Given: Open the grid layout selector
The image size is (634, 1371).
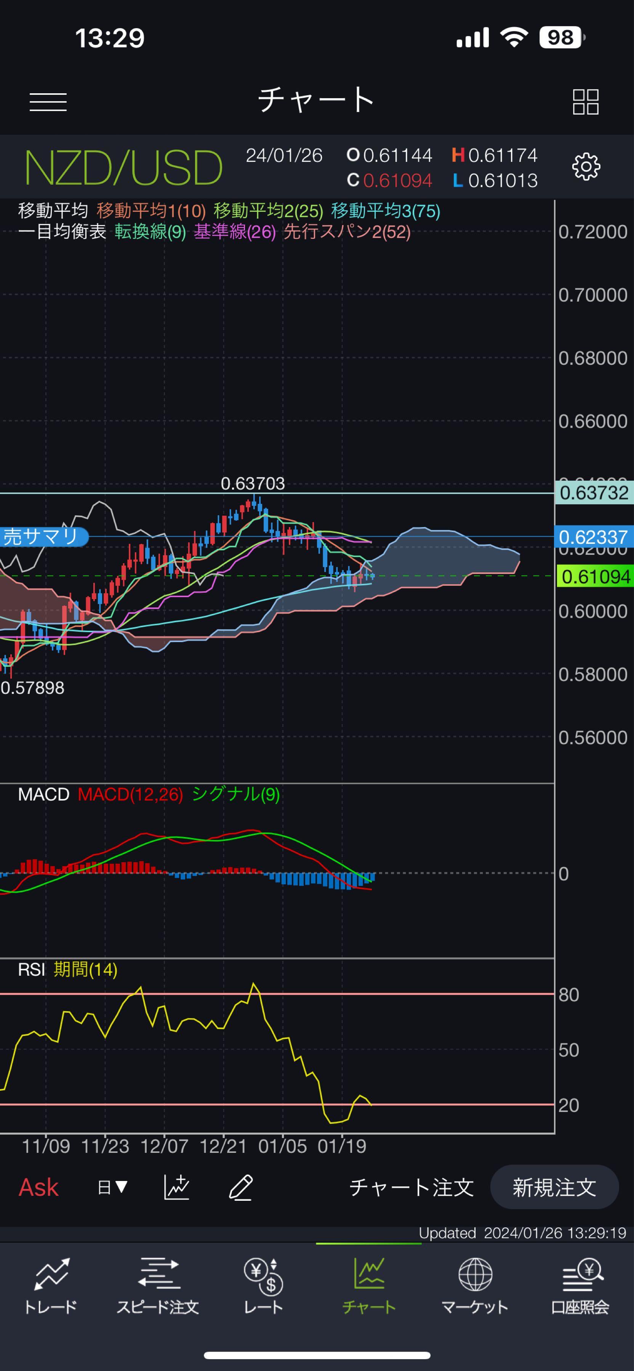Looking at the screenshot, I should (586, 101).
